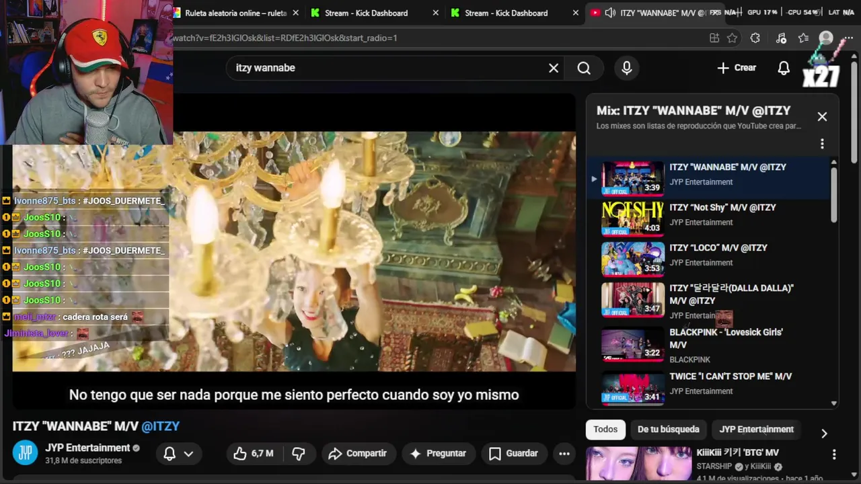Select the JYP Entertainment filter chip
861x484 pixels.
(x=756, y=430)
